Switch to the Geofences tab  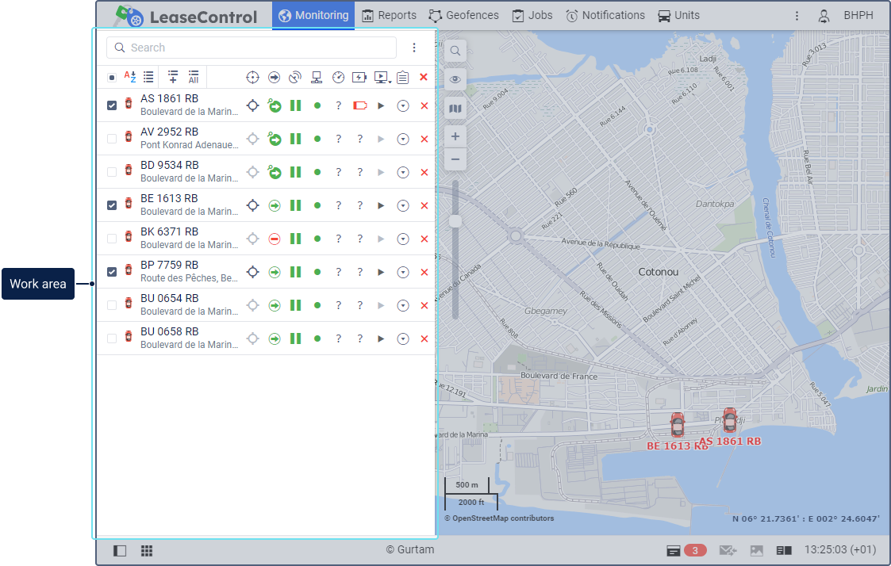pos(464,15)
